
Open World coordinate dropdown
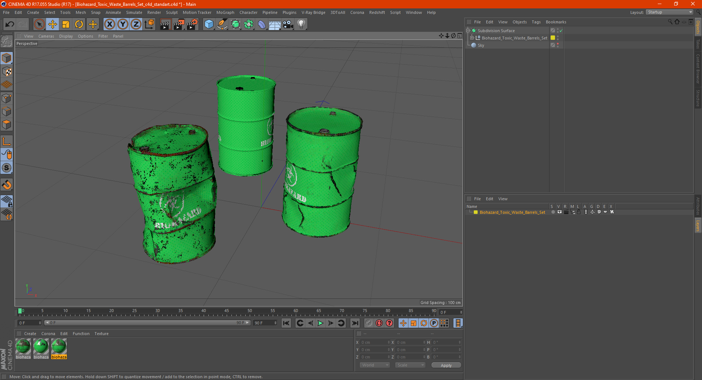[x=375, y=365]
